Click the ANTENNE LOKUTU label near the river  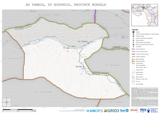101,73
